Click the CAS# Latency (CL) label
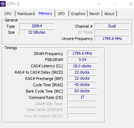The image size is (134, 128). coord(47,66)
